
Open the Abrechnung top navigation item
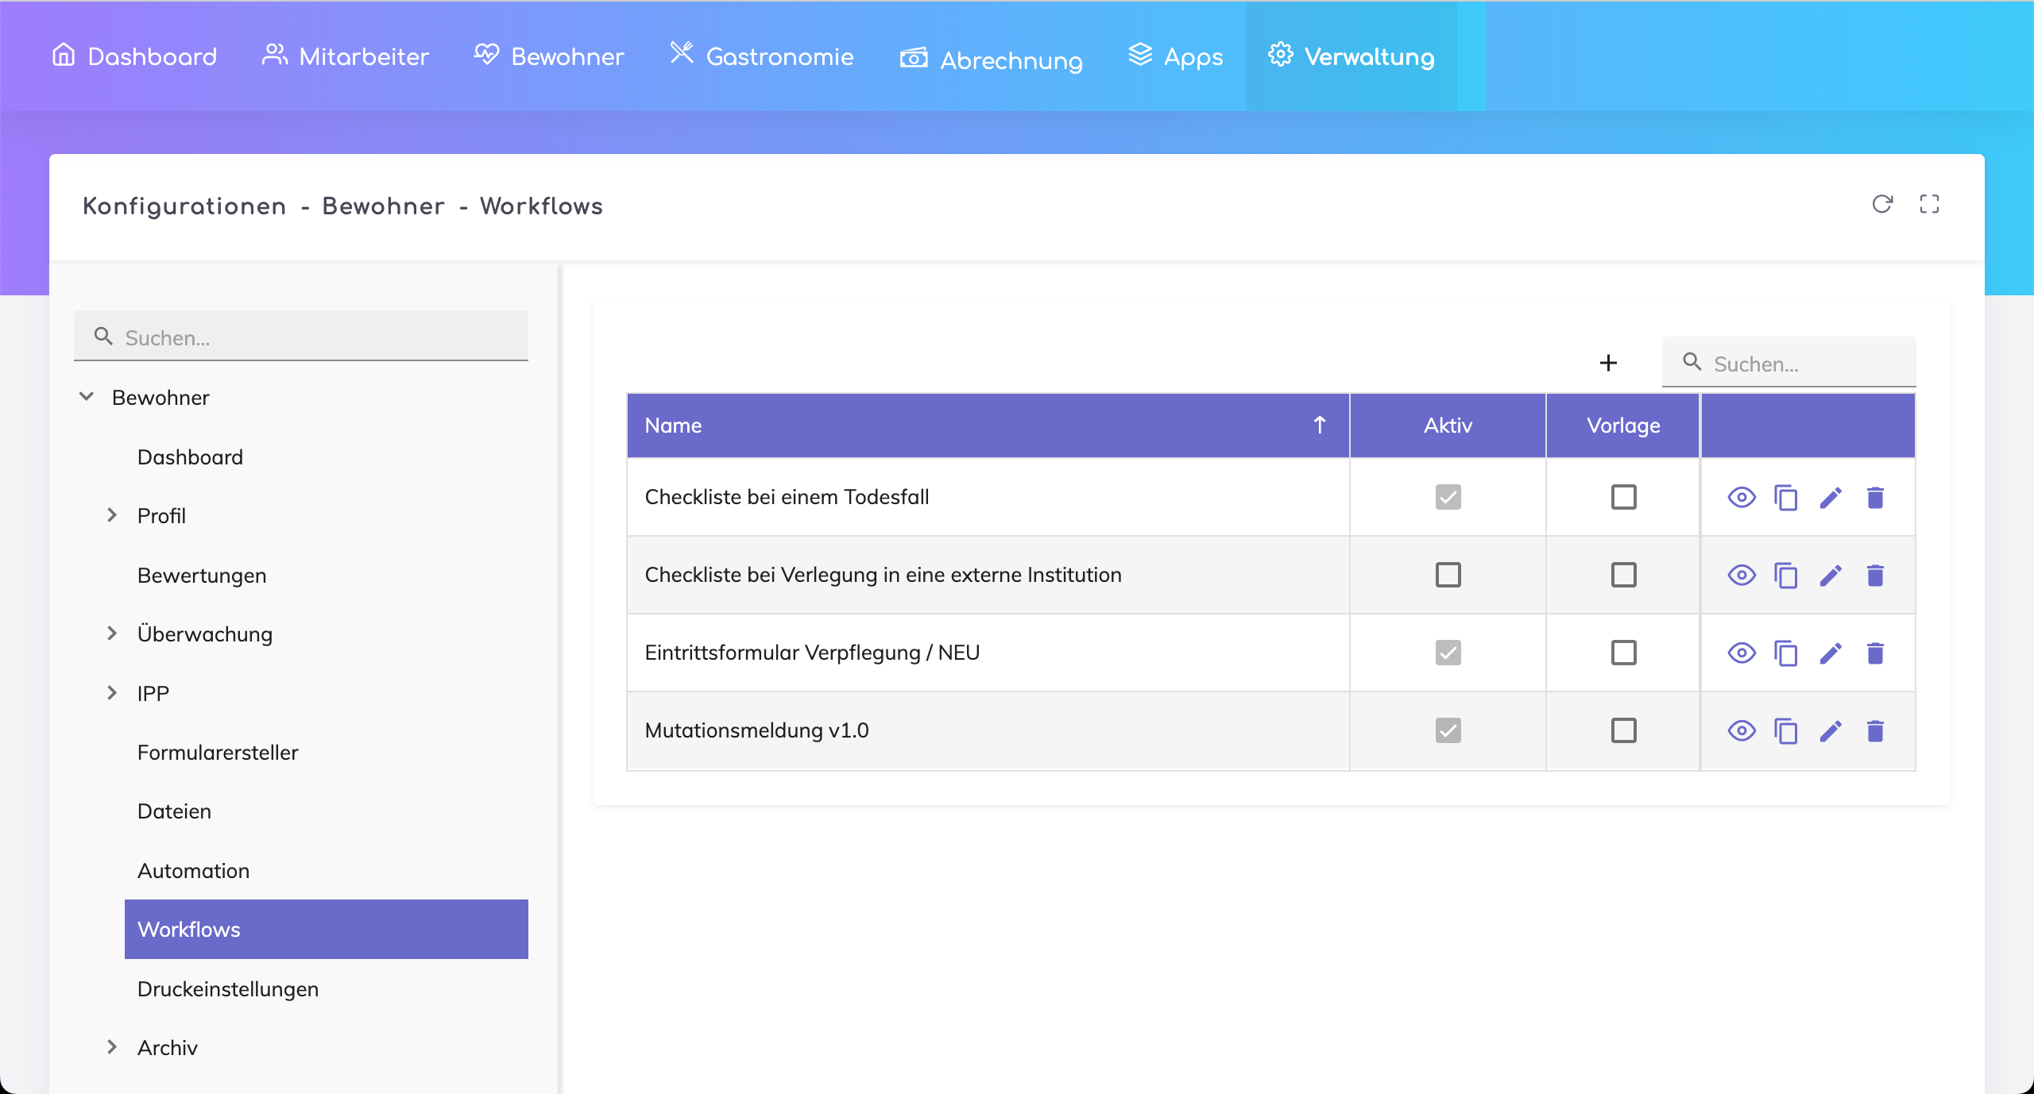click(991, 60)
